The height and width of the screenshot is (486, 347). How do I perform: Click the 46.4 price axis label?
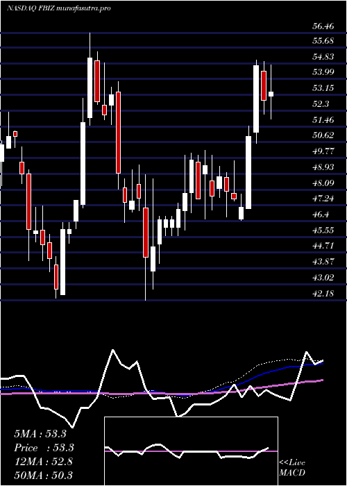[321, 215]
